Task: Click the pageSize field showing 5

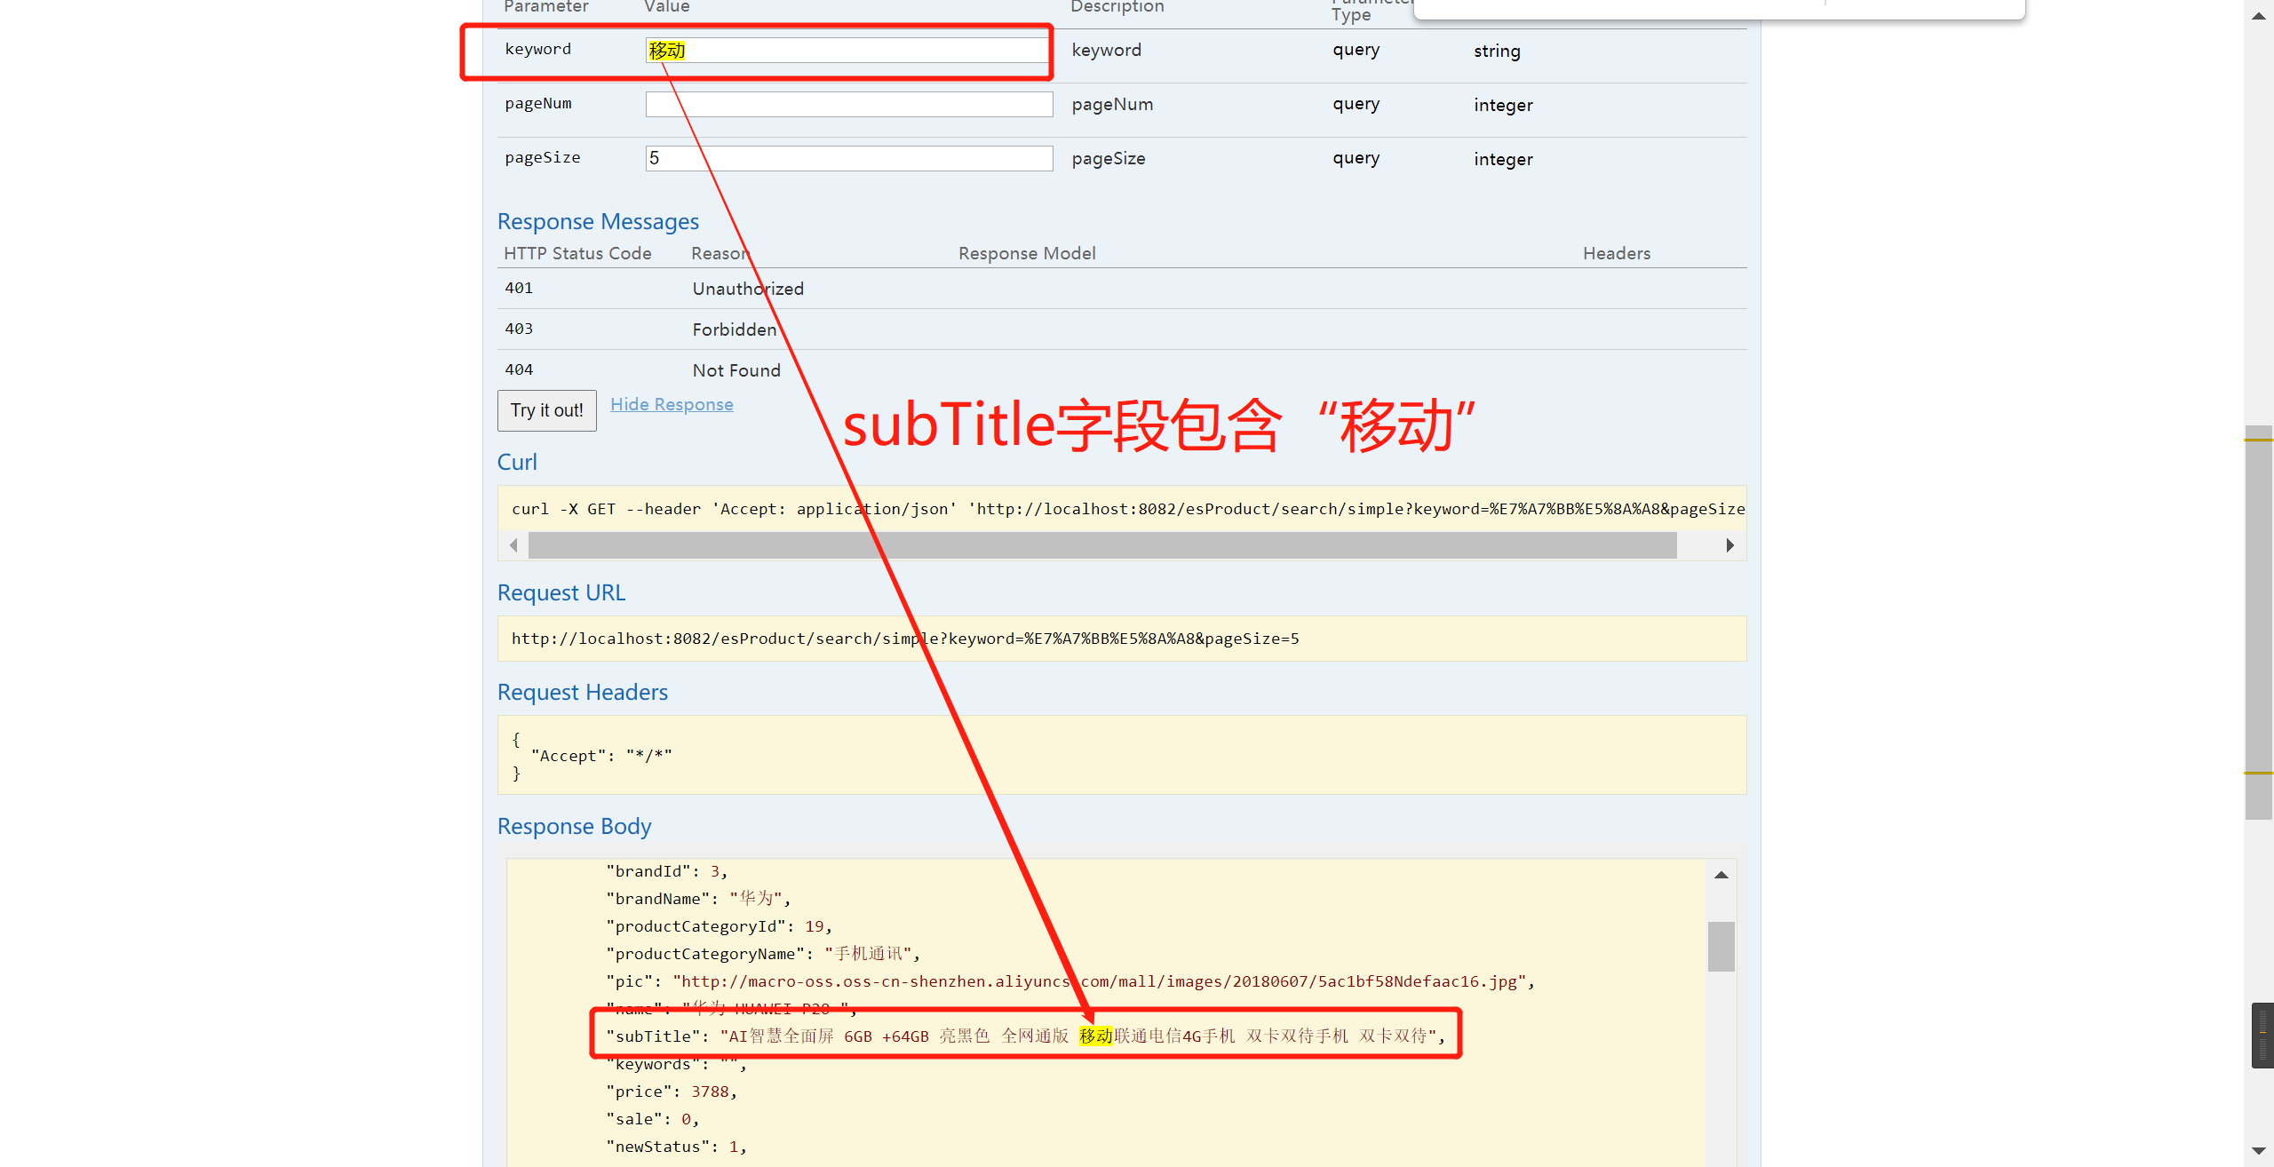Action: (x=847, y=158)
